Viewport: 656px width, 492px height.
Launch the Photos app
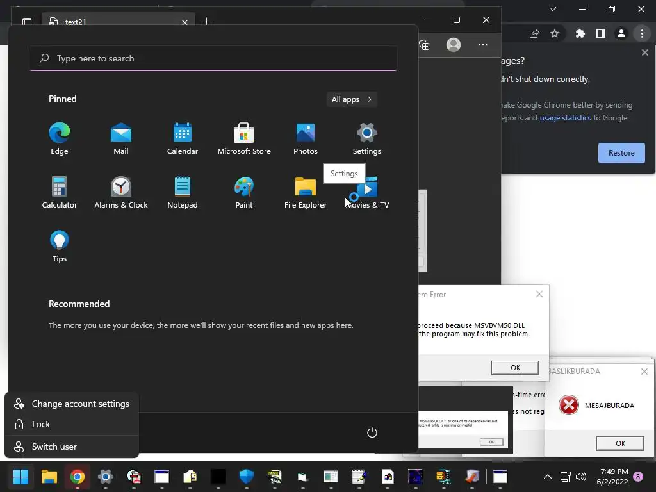pos(306,138)
